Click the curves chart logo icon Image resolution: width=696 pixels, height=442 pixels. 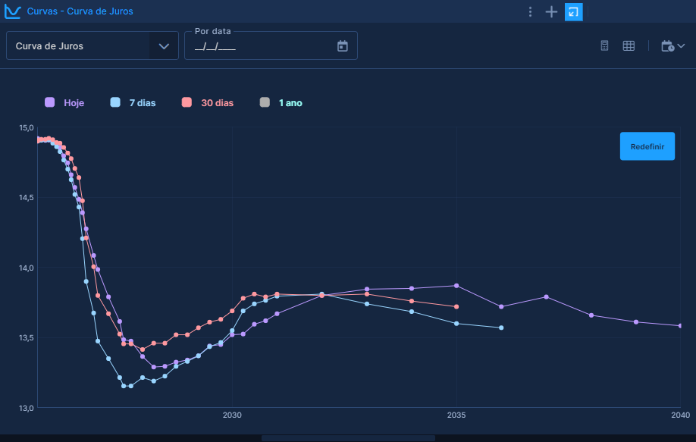[12, 11]
